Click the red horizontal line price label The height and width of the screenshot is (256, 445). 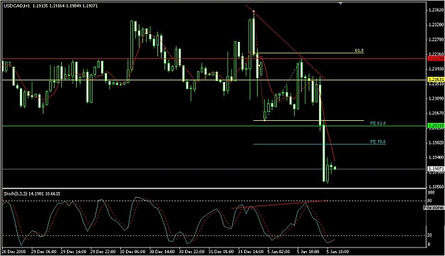pyautogui.click(x=435, y=58)
